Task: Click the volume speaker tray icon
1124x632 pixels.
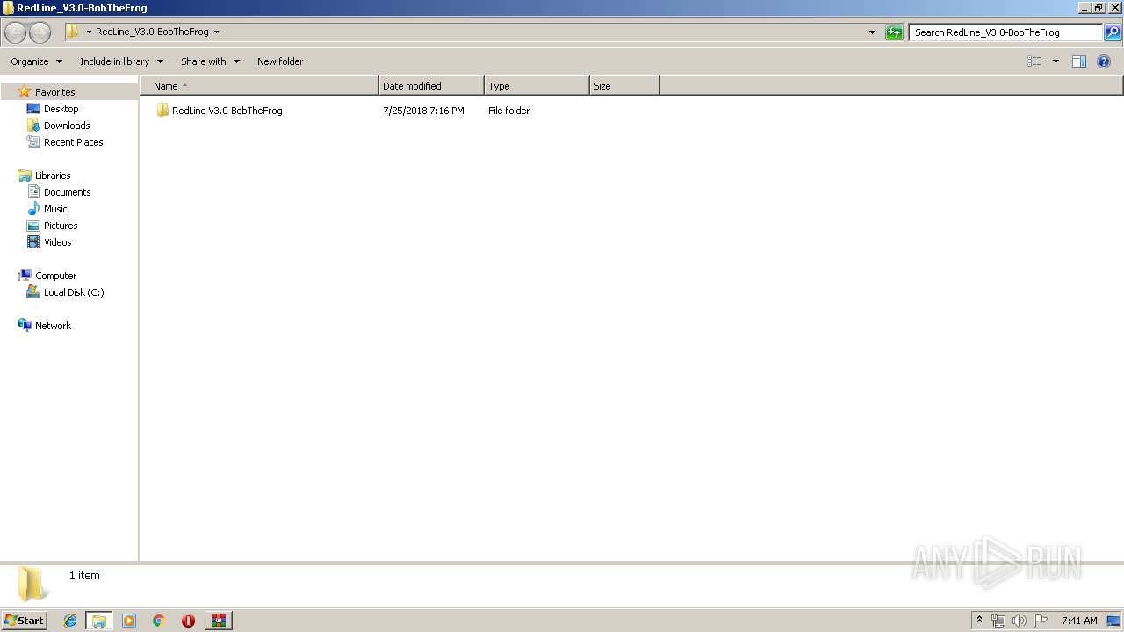Action: pyautogui.click(x=1020, y=621)
